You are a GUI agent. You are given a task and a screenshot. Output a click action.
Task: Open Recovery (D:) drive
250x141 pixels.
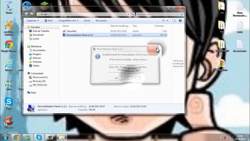39,81
